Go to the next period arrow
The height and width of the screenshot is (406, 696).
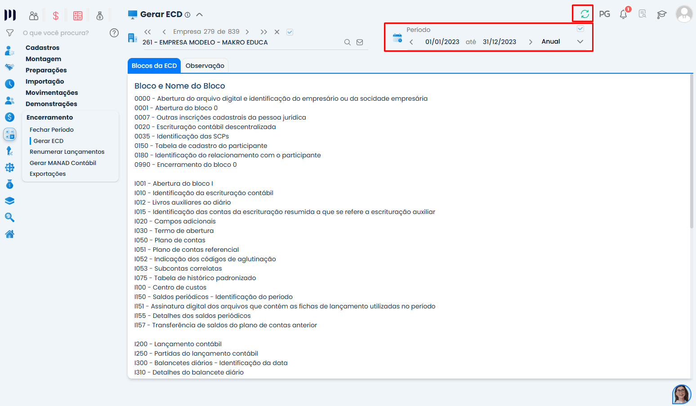point(531,42)
